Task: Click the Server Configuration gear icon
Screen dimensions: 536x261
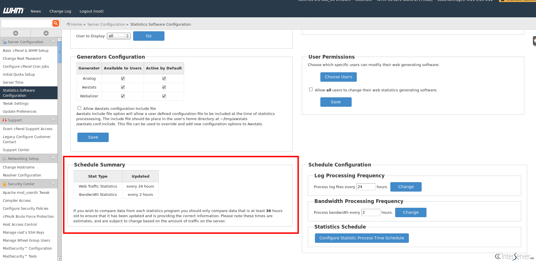Action: click(x=5, y=42)
